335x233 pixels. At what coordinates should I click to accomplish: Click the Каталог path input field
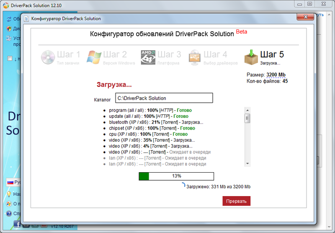pos(164,98)
